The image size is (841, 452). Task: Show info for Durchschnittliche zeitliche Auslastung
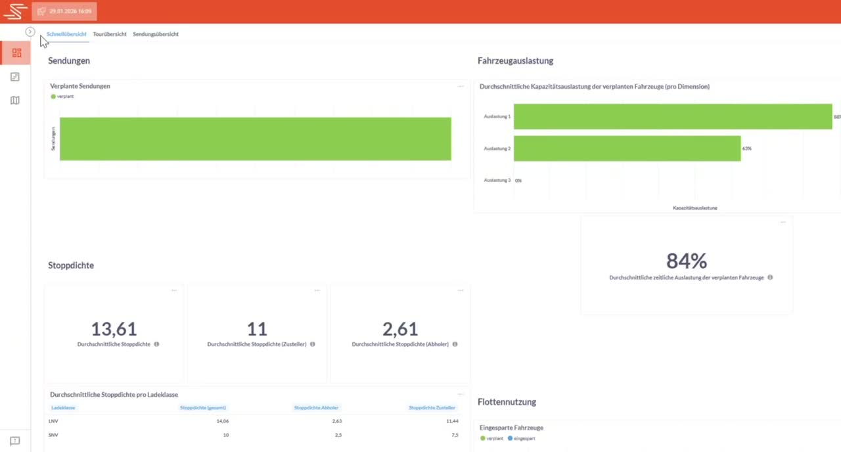tap(770, 277)
